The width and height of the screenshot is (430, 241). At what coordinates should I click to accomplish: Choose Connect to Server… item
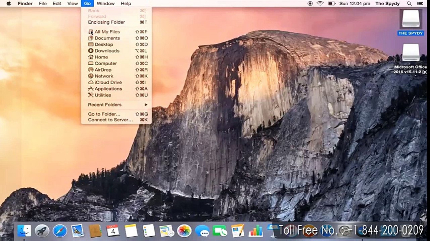116,120
